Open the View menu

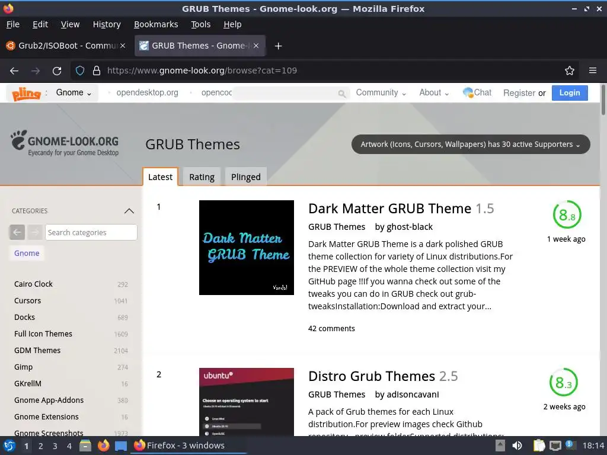[70, 24]
